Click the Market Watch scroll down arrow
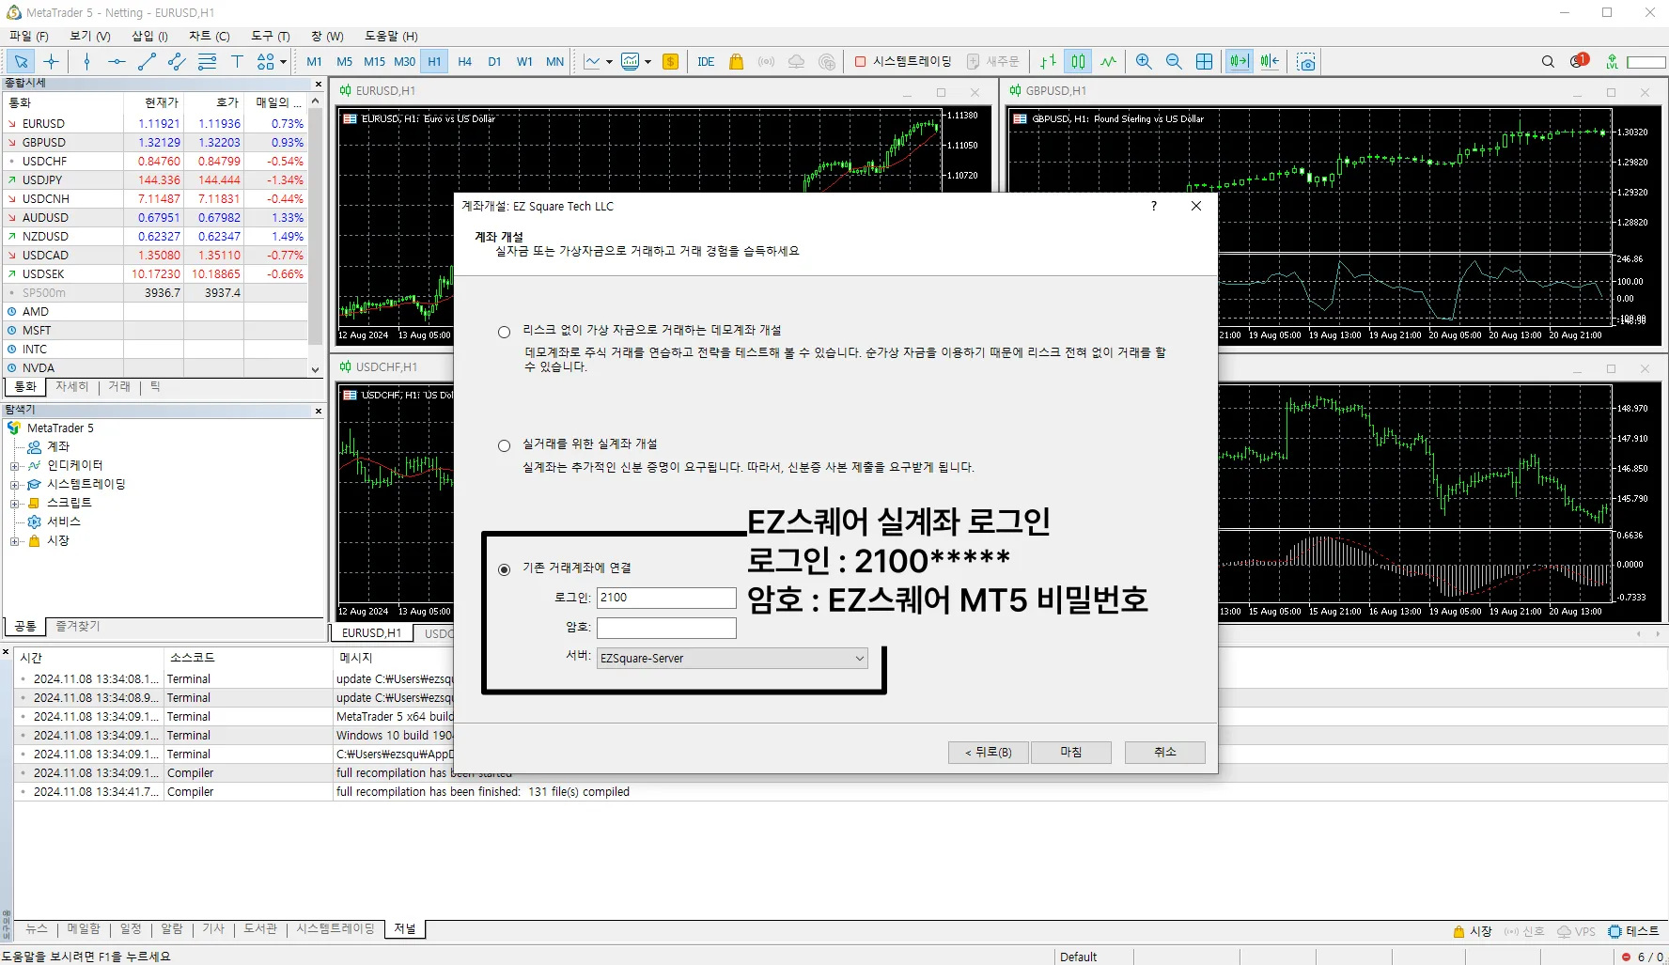This screenshot has width=1669, height=965. pos(316,369)
